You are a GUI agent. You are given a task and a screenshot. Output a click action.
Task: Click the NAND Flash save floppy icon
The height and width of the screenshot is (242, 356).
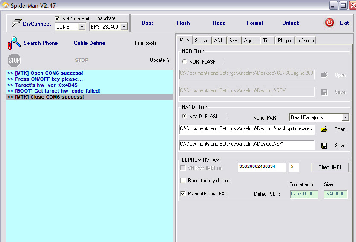tap(324, 146)
